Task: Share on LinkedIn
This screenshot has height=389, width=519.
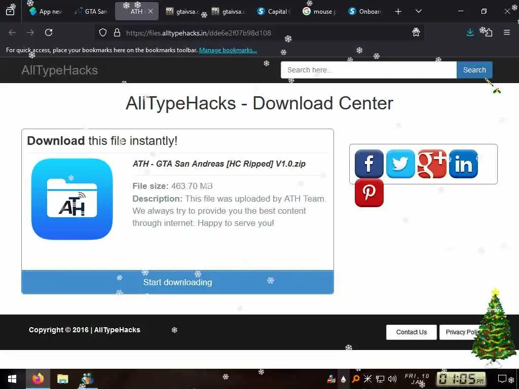Action: click(463, 164)
